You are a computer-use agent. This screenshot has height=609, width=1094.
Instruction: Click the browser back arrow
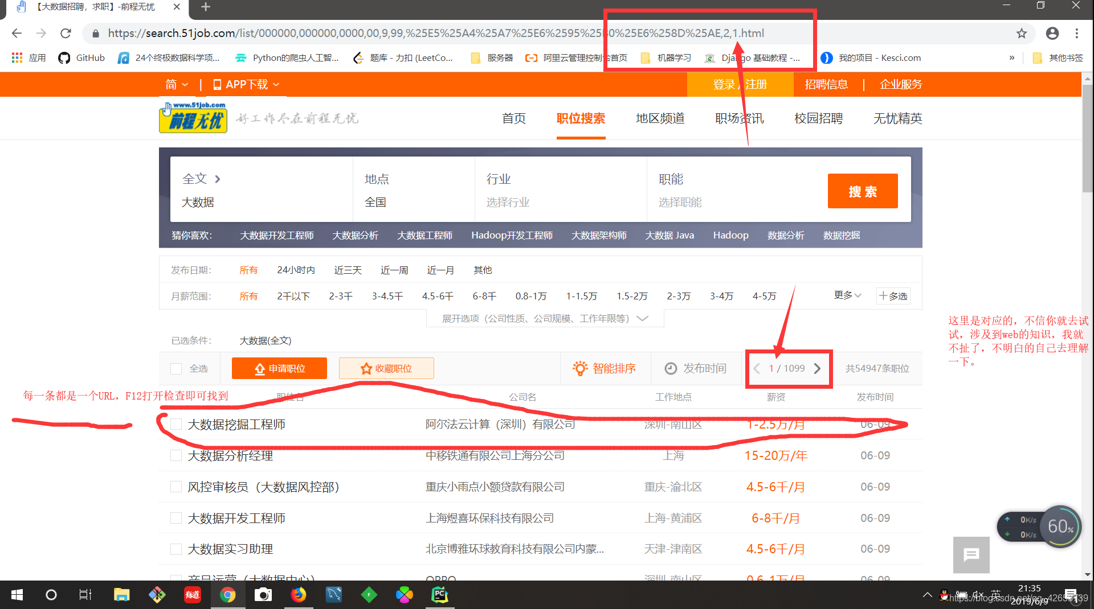(x=17, y=33)
